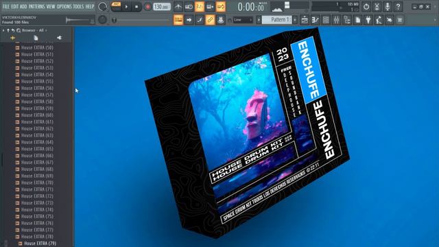Viewport: 439px width, 247px height.
Task: Open the touch controllers icon
Action: click(390, 20)
